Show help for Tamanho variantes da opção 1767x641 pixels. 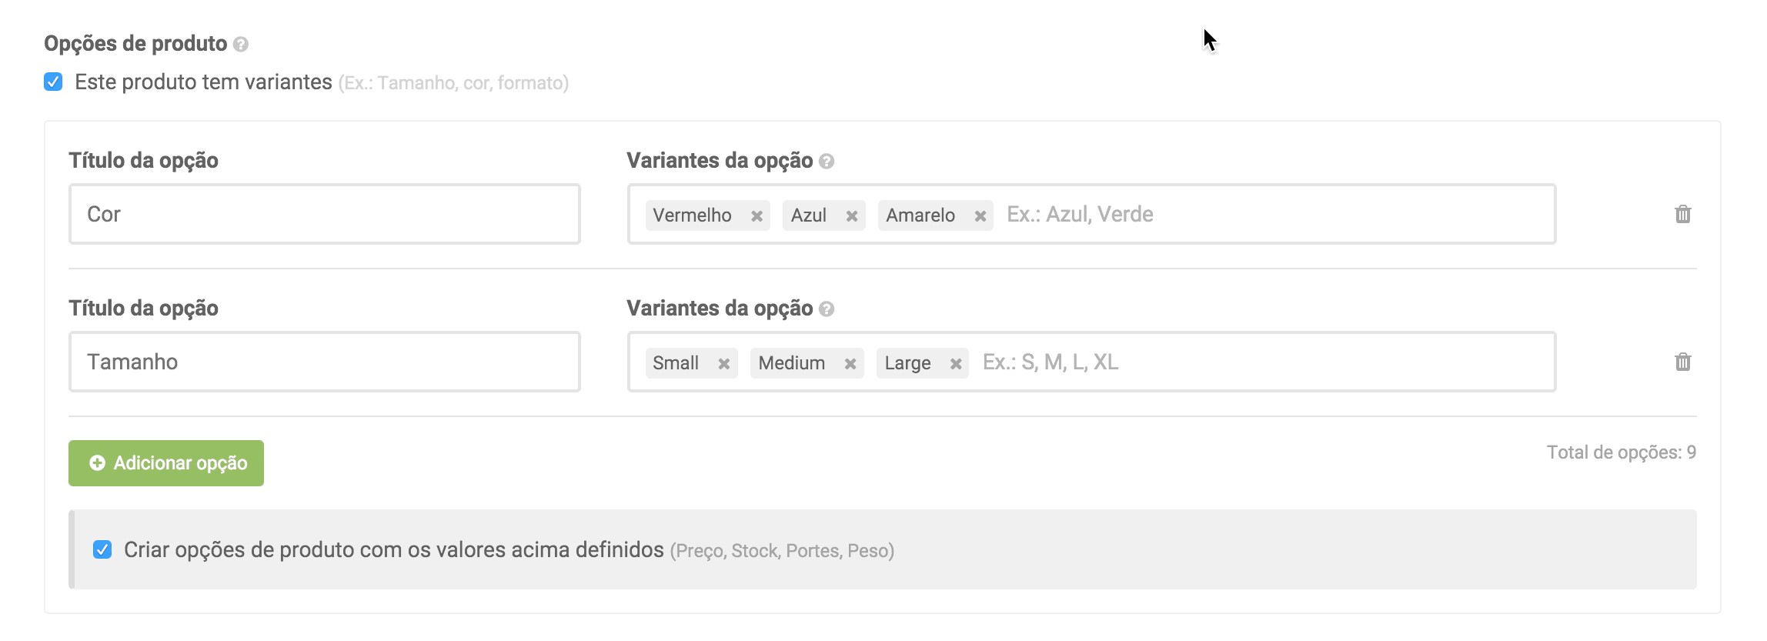click(x=827, y=309)
